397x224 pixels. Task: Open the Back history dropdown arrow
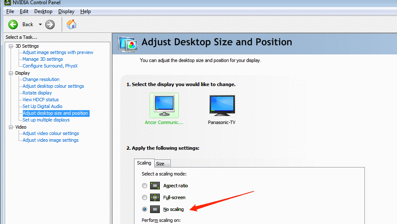pyautogui.click(x=40, y=24)
